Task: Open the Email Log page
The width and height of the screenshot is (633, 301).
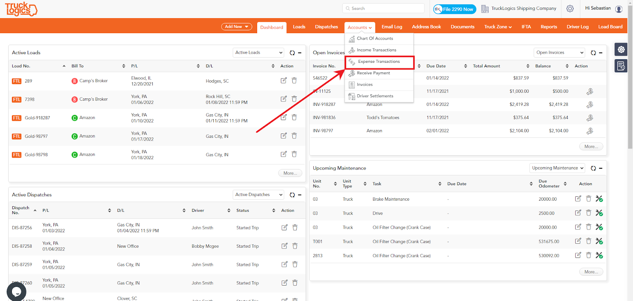Action: pos(392,27)
